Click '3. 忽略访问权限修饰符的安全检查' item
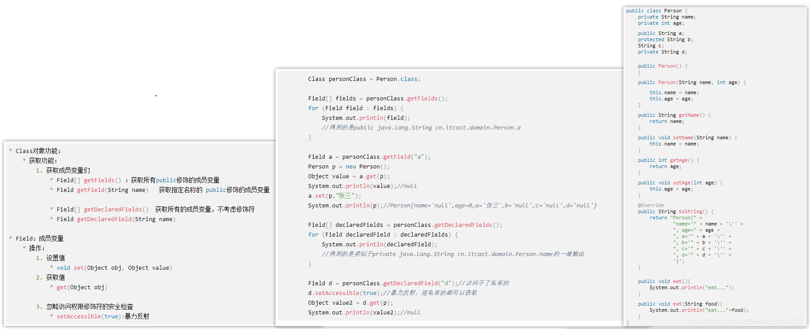This screenshot has height=329, width=810. pyautogui.click(x=85, y=307)
